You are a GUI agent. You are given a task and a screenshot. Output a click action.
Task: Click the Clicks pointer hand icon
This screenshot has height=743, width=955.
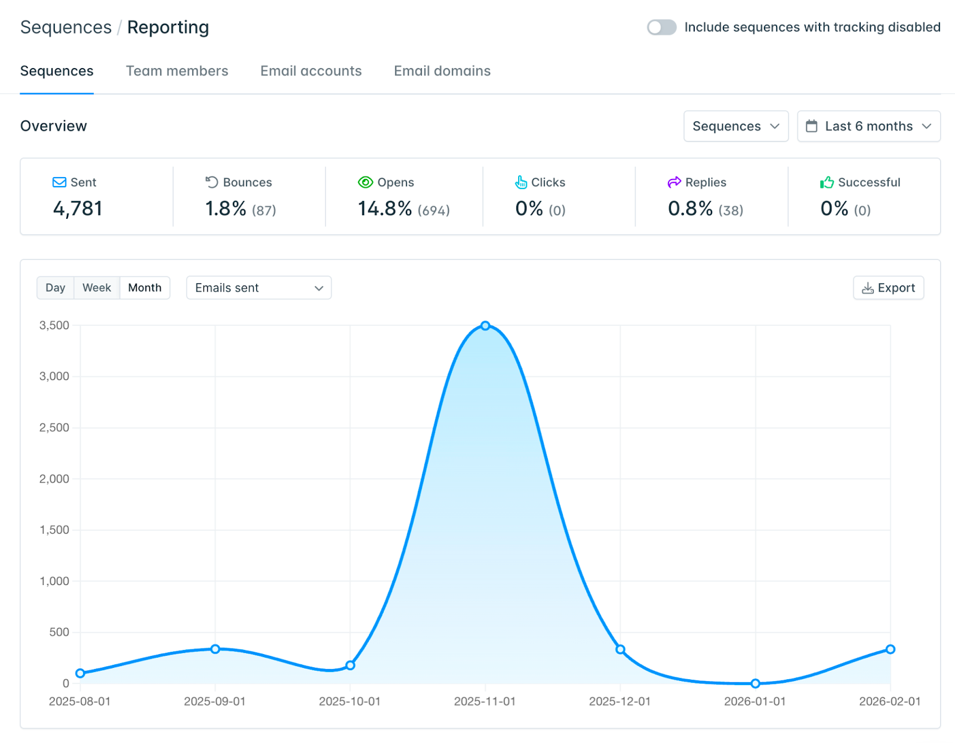[x=521, y=182]
